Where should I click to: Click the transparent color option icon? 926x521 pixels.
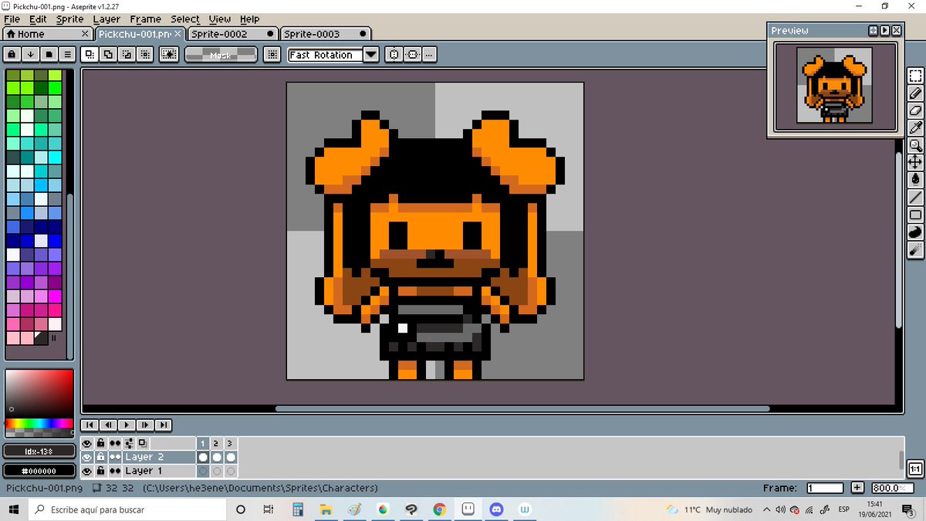pyautogui.click(x=169, y=55)
